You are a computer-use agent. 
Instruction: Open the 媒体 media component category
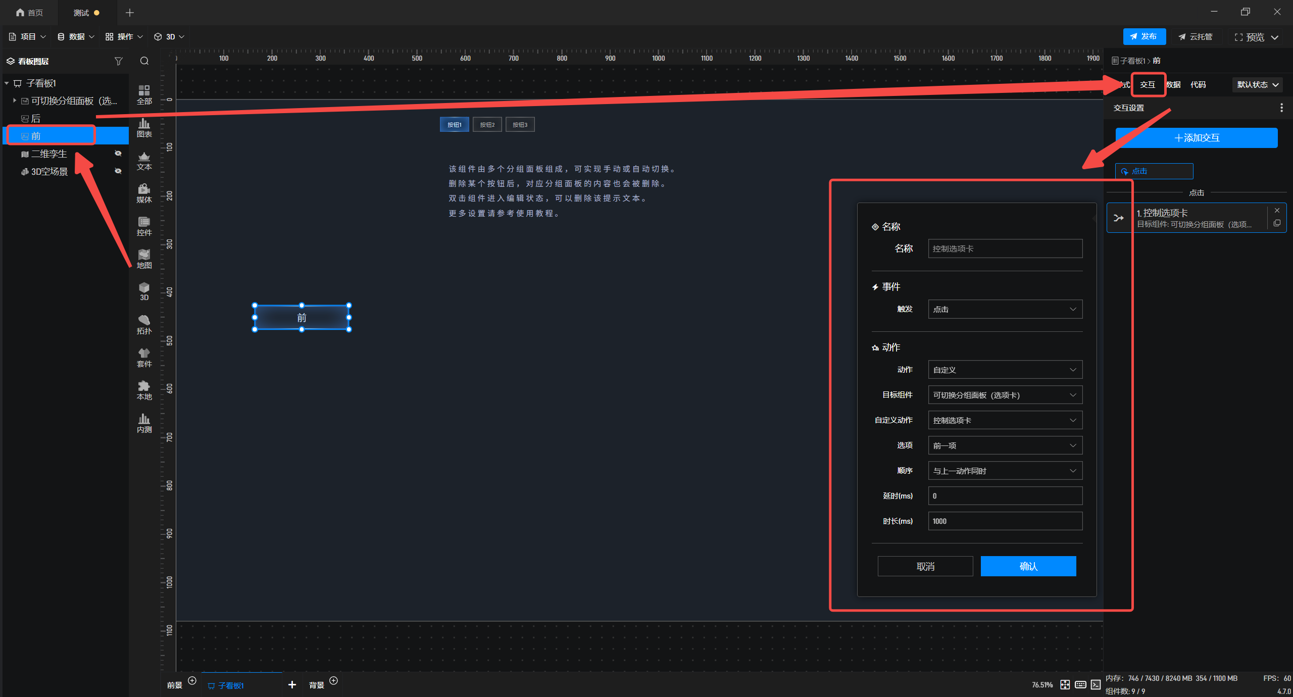144,193
